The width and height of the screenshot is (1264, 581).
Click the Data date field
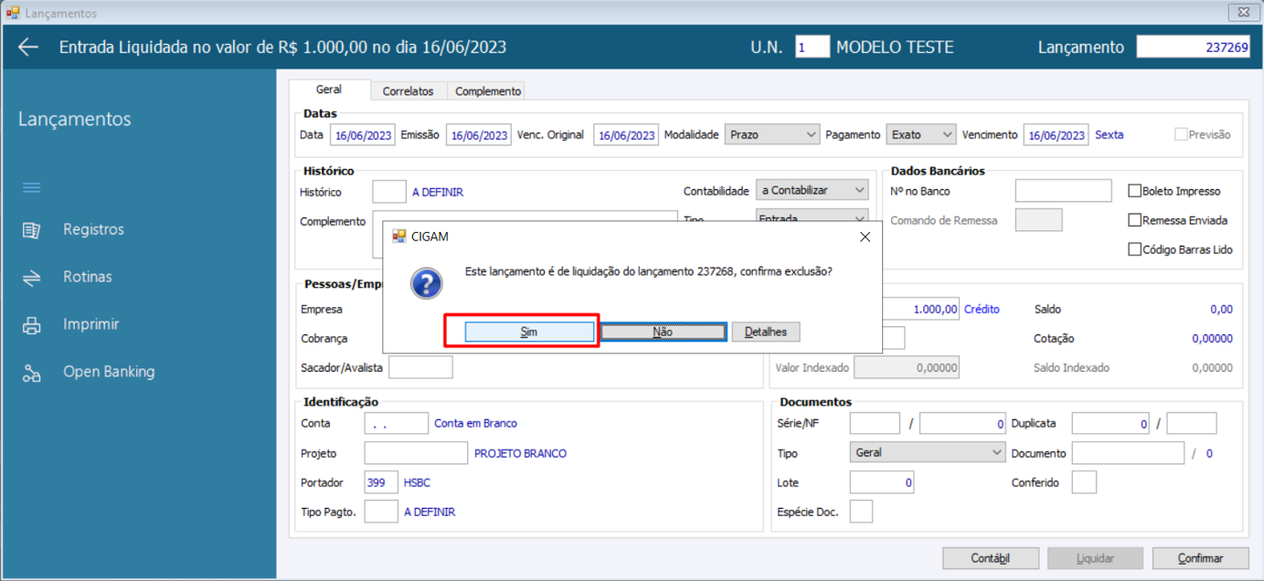(x=363, y=135)
